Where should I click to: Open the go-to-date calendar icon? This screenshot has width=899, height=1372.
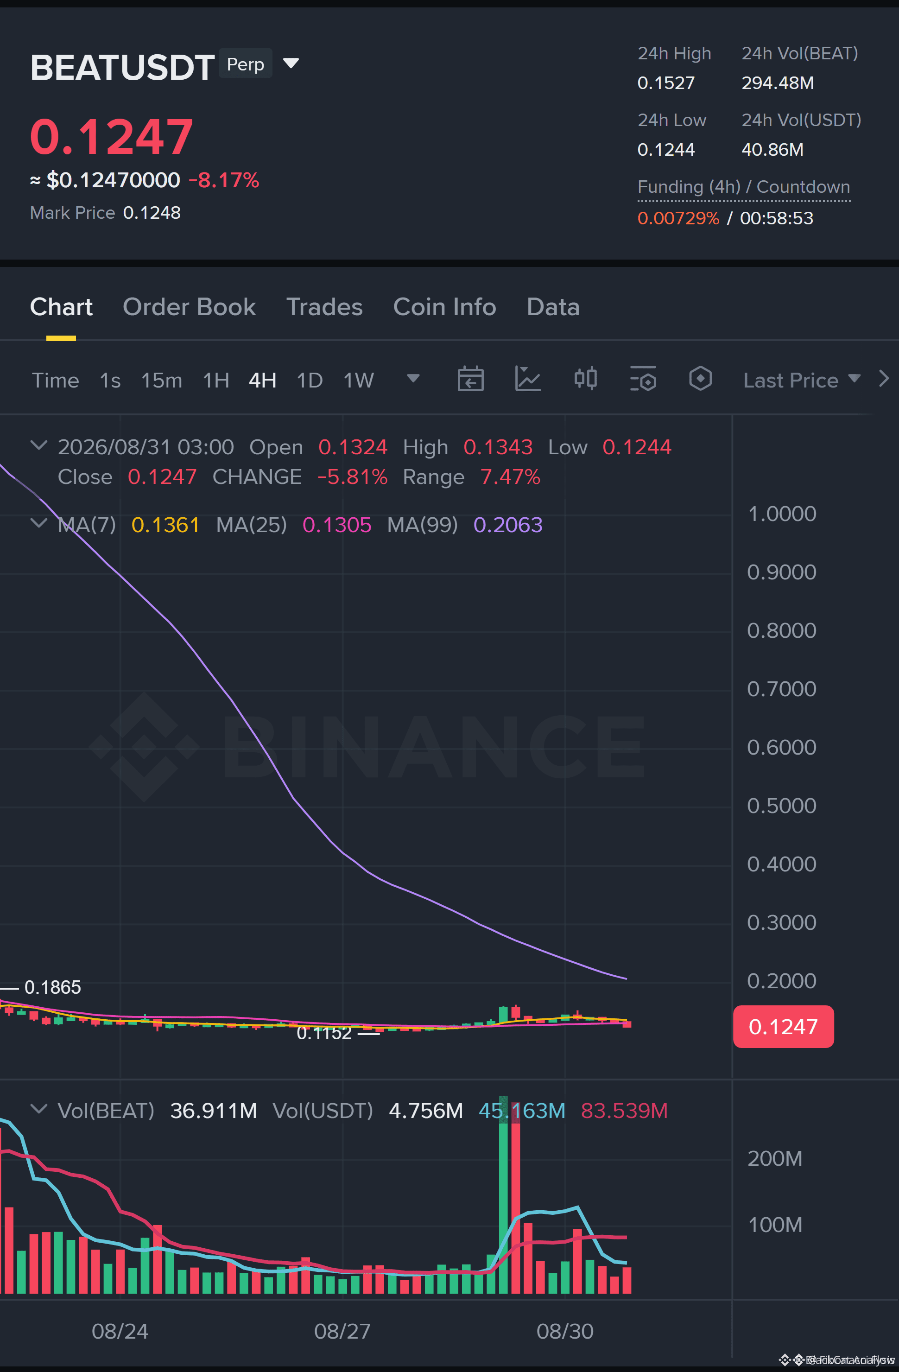point(470,379)
